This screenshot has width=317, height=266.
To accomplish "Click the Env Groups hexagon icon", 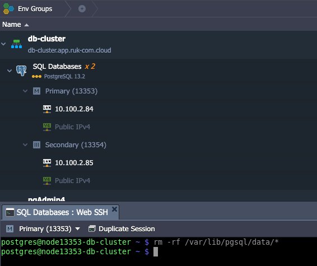I will [x=8, y=9].
